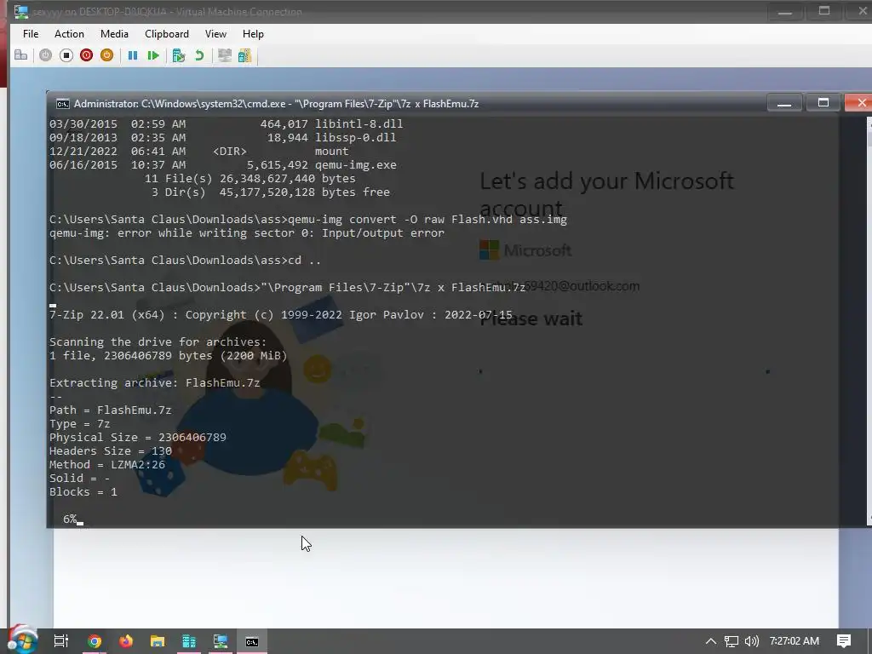This screenshot has height=654, width=872.
Task: Click the Virtual Machine Connection title icon
Action: 21,12
